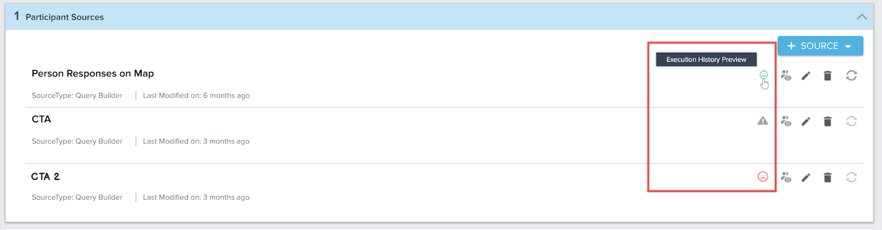Click the warning triangle icon for CTA
The width and height of the screenshot is (882, 230).
(762, 121)
